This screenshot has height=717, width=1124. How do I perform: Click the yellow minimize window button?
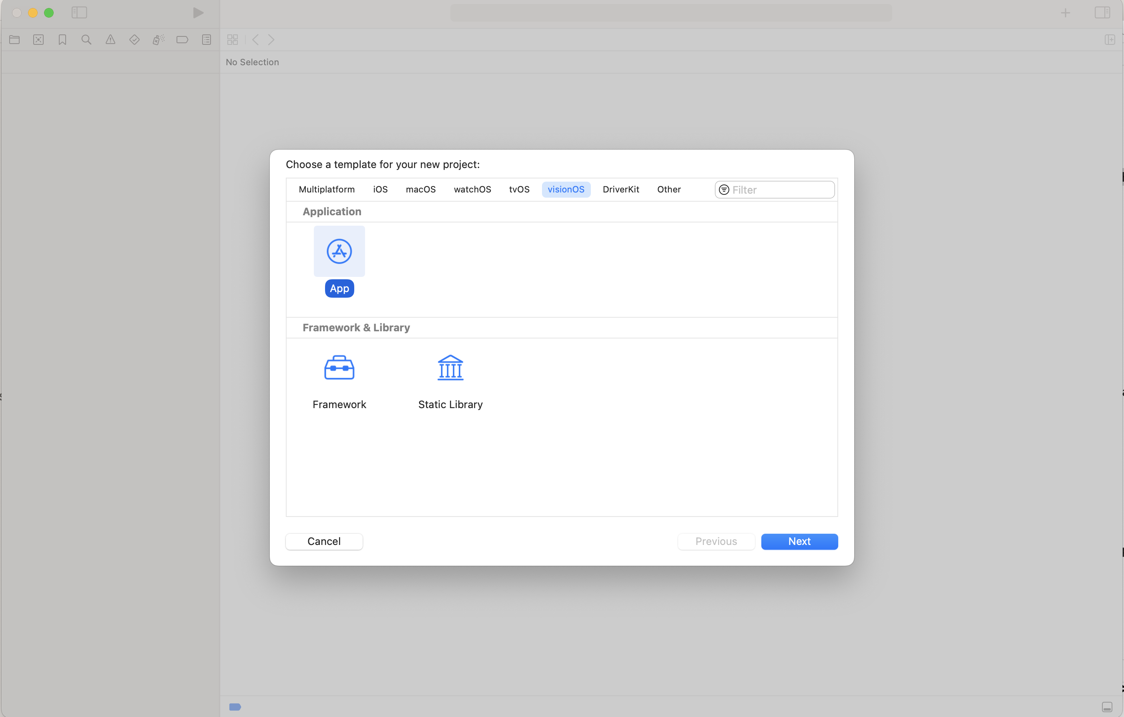point(33,12)
